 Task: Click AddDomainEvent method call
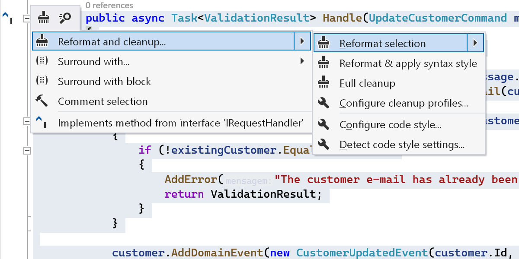[217, 253]
